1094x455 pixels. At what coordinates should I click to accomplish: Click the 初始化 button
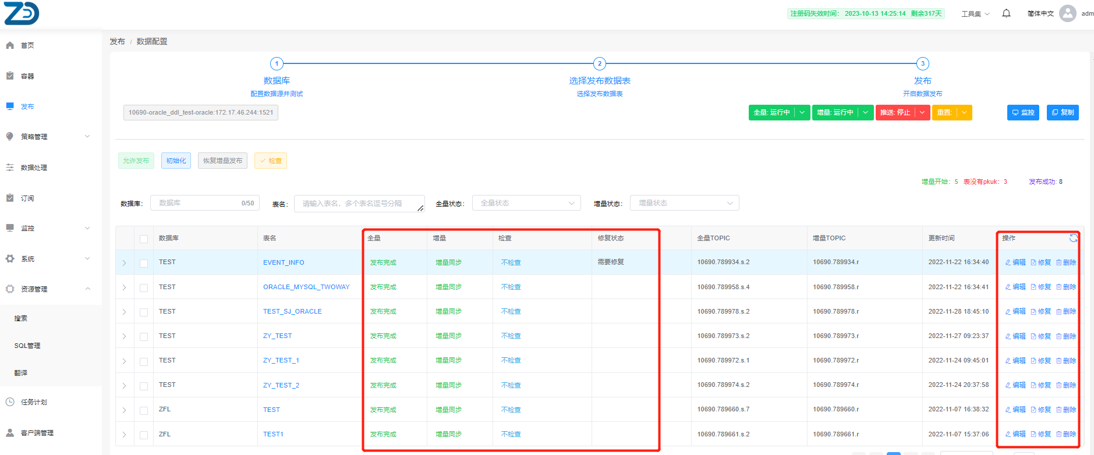(x=176, y=161)
